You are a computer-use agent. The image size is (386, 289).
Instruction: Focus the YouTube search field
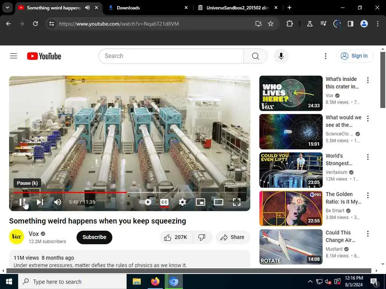[171, 56]
